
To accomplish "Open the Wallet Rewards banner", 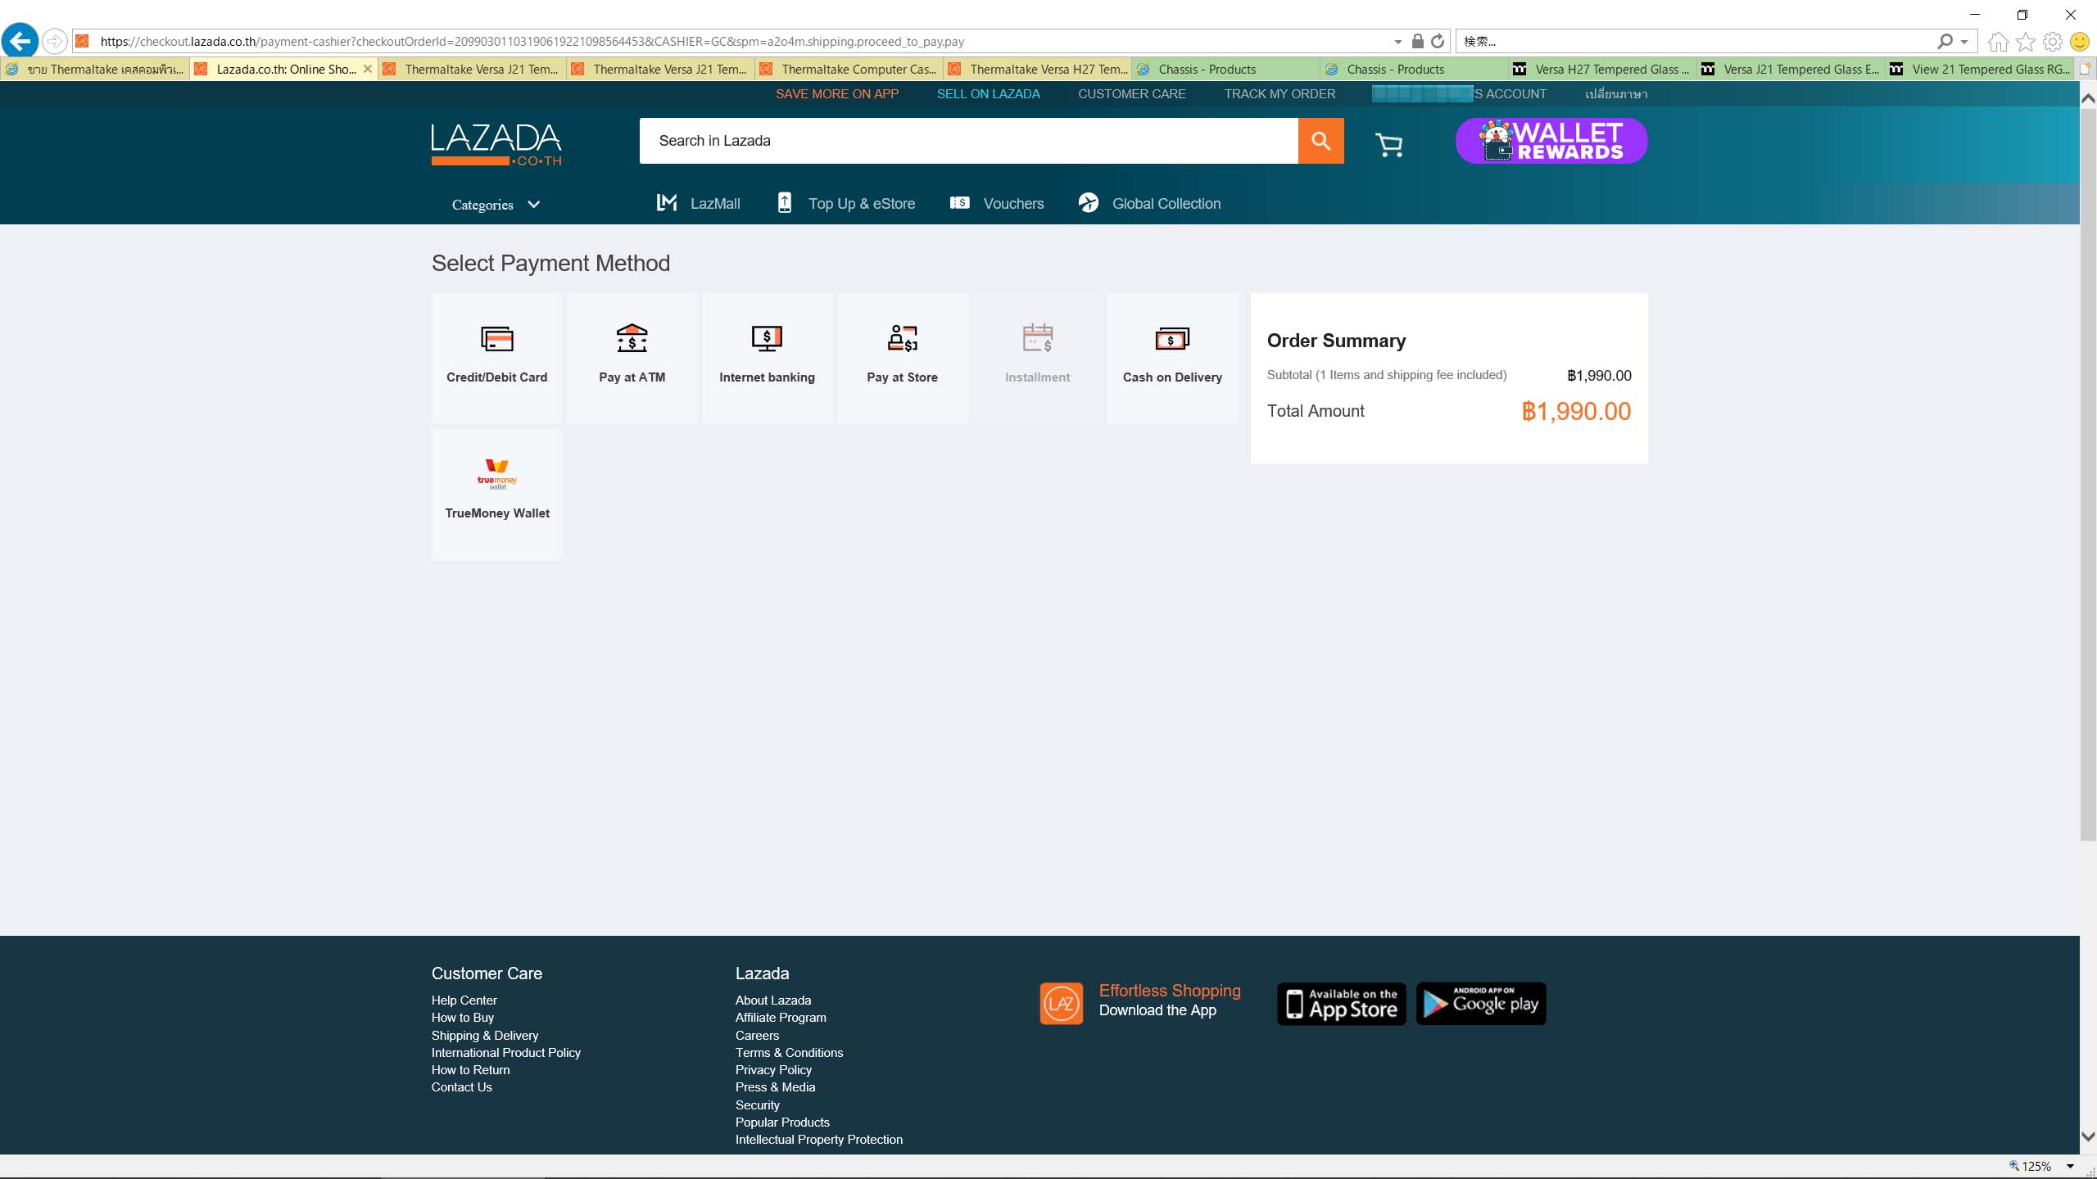I will click(1551, 141).
